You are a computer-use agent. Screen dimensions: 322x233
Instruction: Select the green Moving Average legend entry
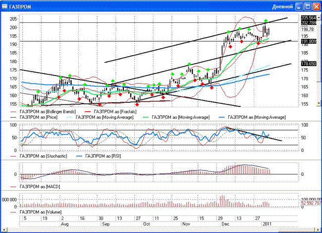pyautogui.click(x=176, y=117)
